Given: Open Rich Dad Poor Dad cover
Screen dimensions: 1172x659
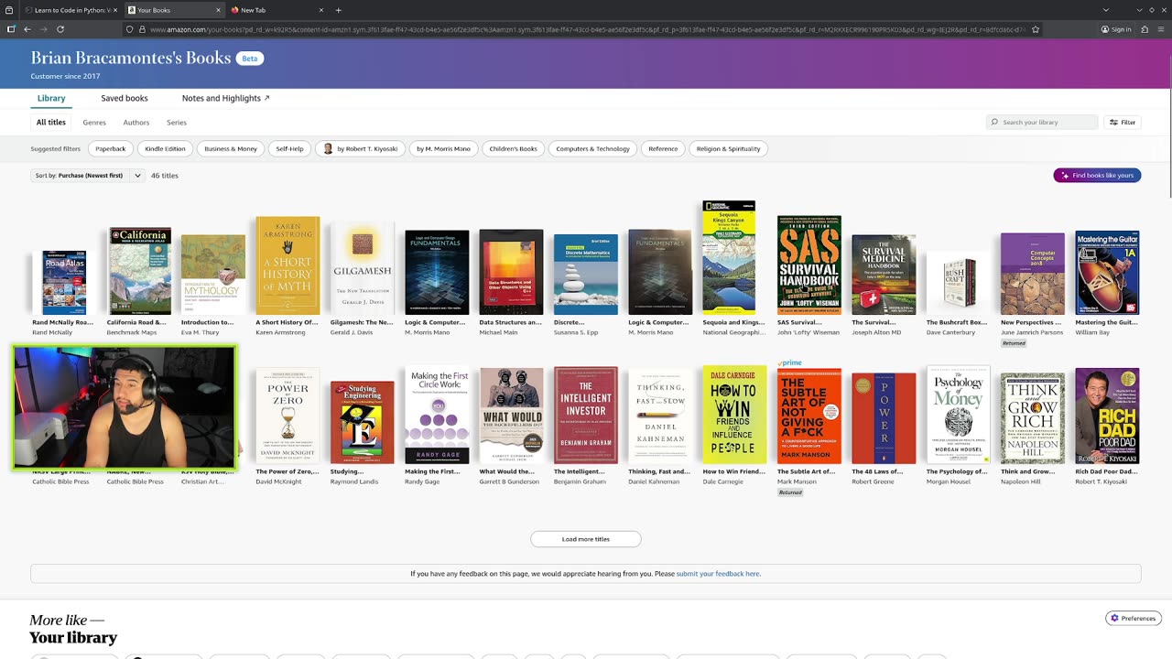Looking at the screenshot, I should tap(1107, 416).
